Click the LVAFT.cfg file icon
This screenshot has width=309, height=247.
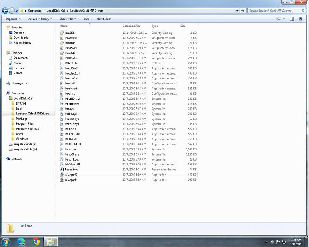tap(62, 63)
